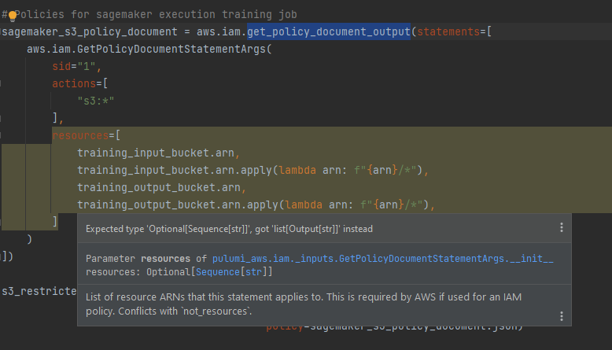612x350 pixels.
Task: Open the upper three-dot menu beside the type warning
Action: tap(561, 227)
